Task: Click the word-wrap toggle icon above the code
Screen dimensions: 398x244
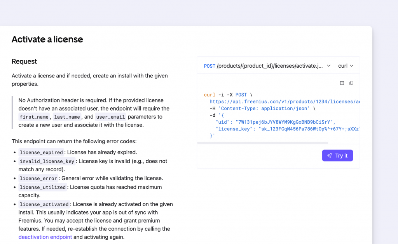Action: 342,83
